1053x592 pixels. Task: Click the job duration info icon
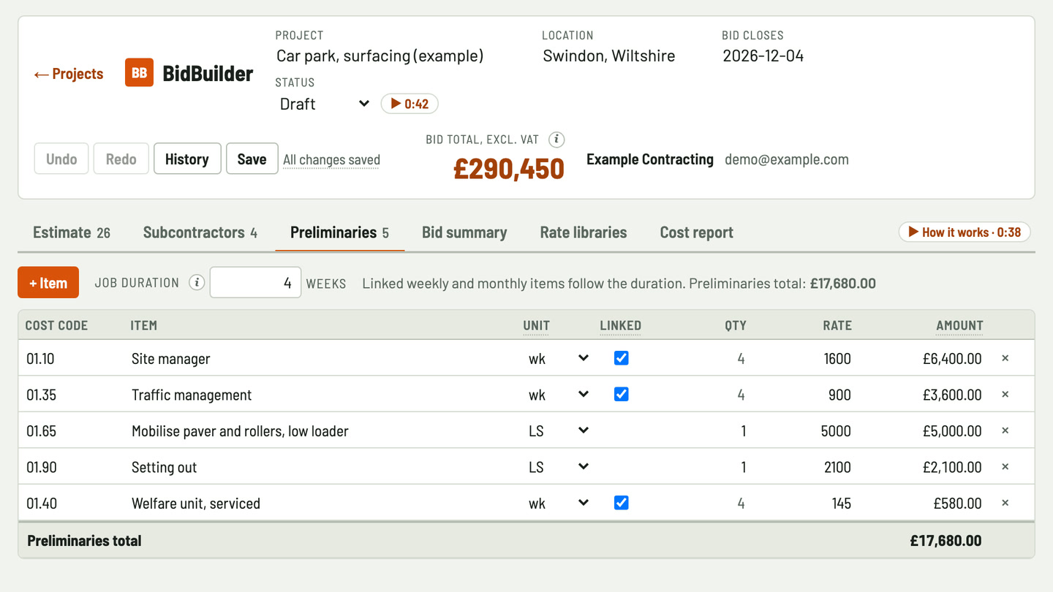(196, 283)
